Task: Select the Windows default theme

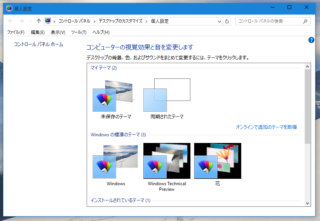Action: tap(116, 165)
